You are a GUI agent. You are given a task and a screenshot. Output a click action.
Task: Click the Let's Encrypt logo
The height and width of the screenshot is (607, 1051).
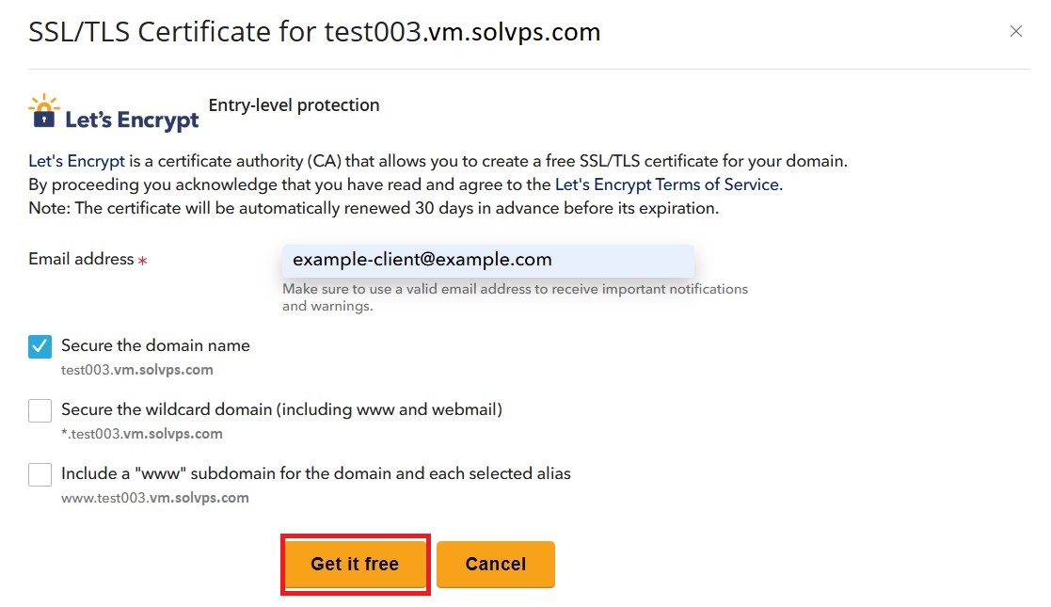pos(113,113)
